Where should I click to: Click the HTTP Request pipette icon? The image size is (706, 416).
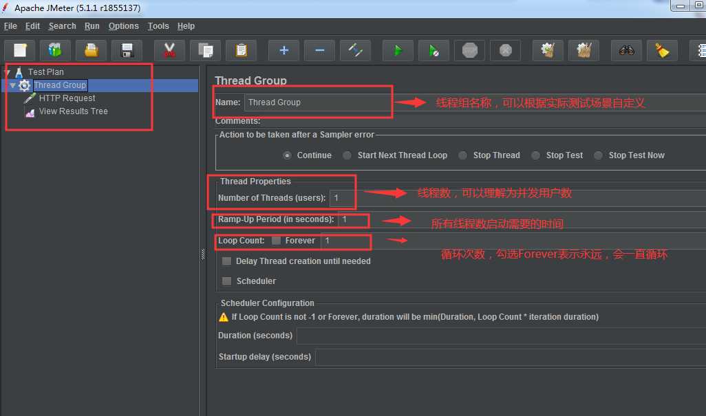click(30, 98)
